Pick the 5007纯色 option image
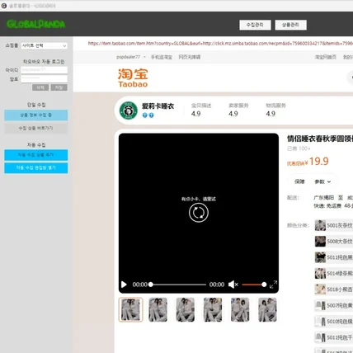The image size is (353, 353). [320, 305]
